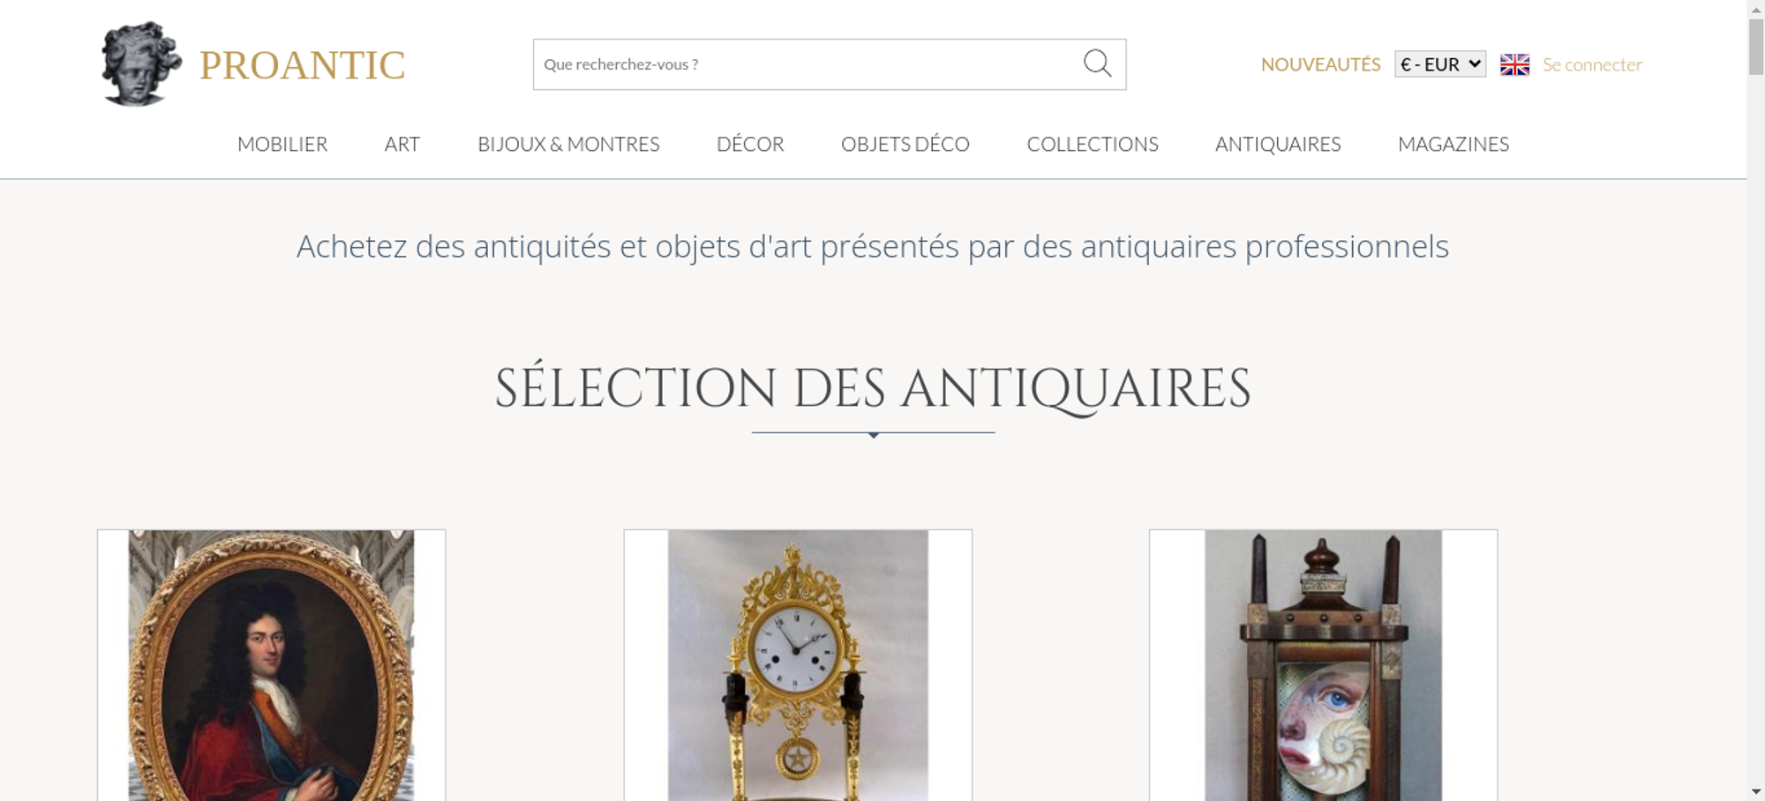Open the Décor menu
This screenshot has width=1765, height=801.
[x=750, y=144]
